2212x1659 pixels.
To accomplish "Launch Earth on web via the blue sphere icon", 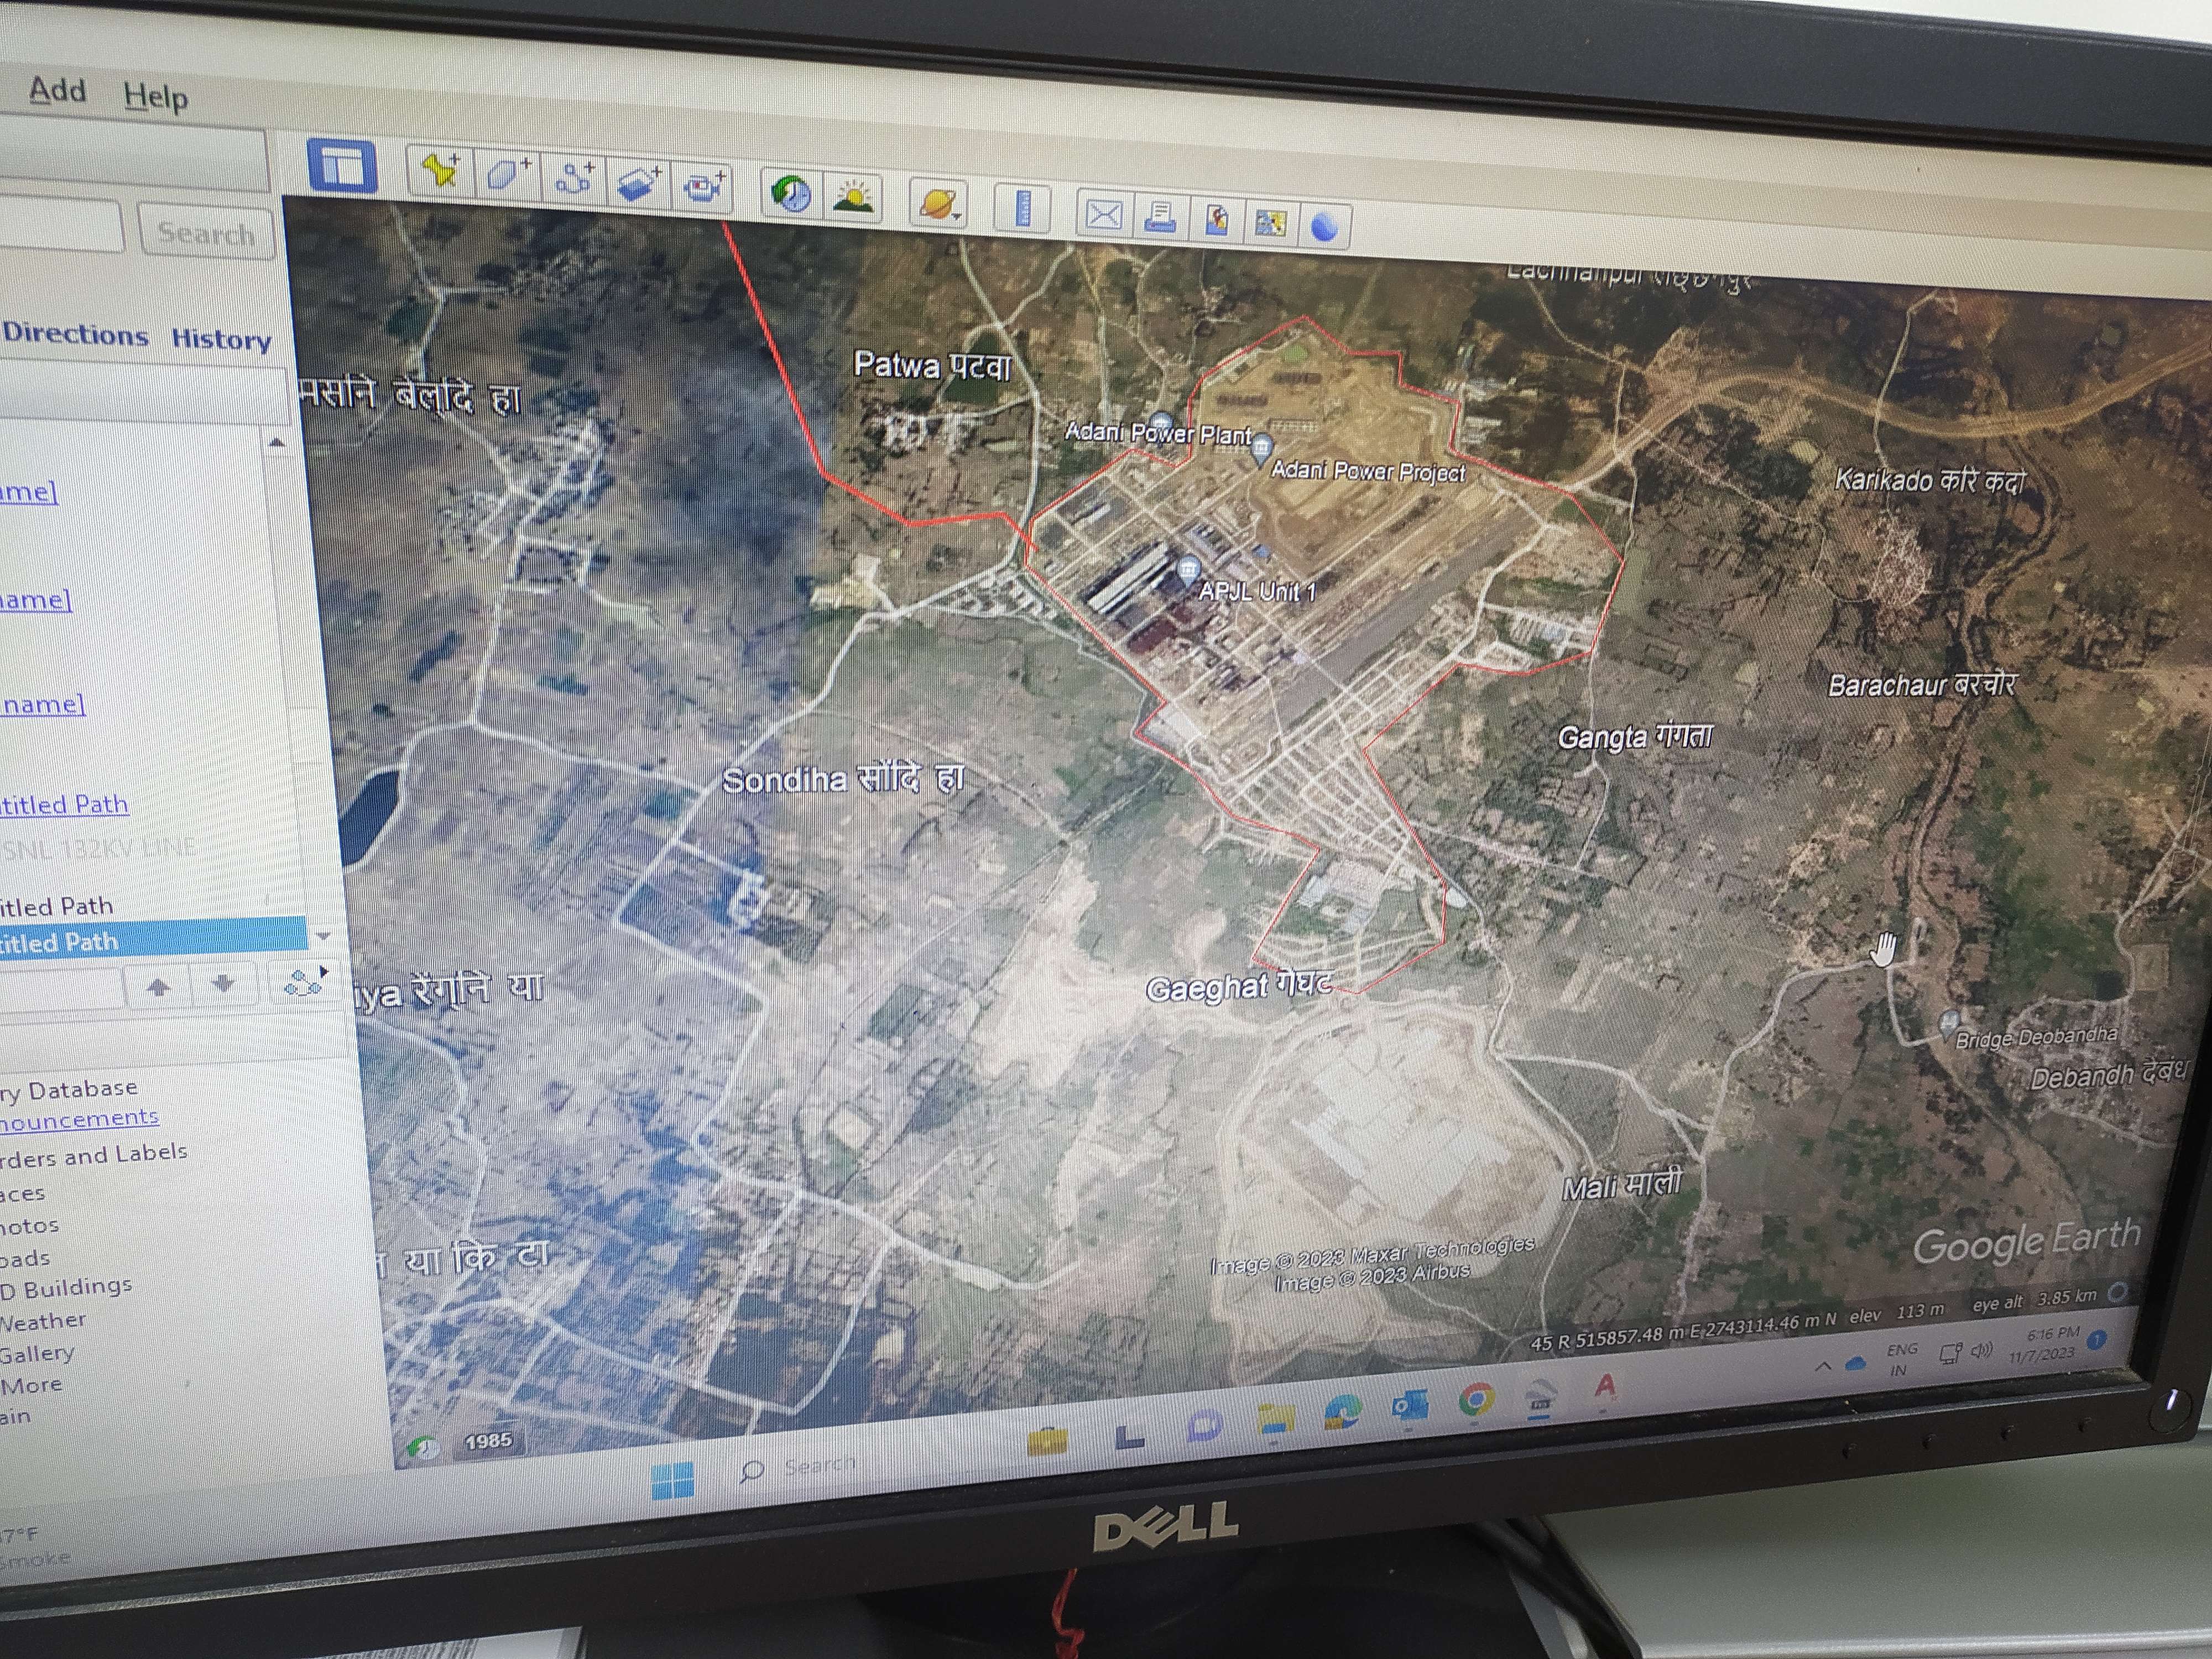I will click(1324, 227).
